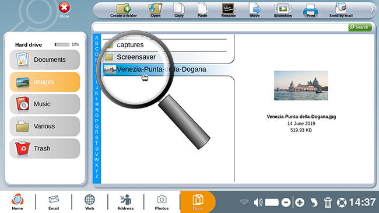Screen dimensions: 379x213
Task: Jump to letter S in alphabet index
Action: [97, 138]
